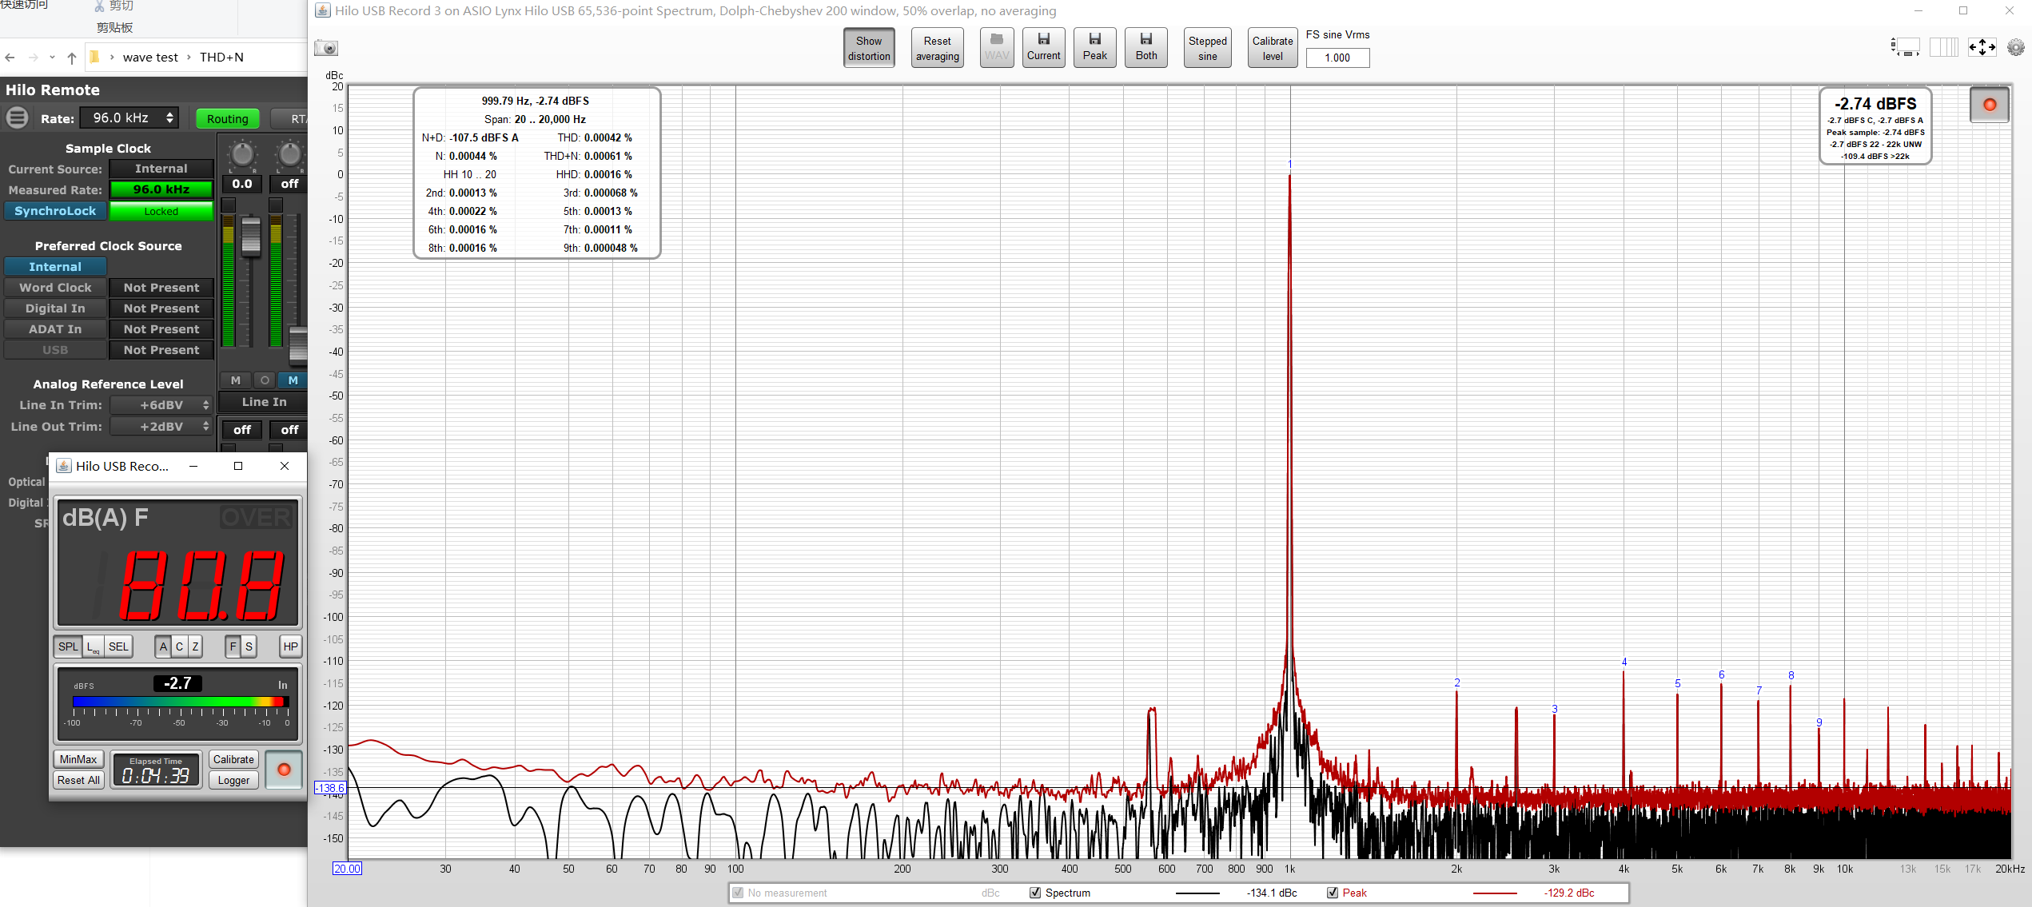Save the current spectrum trace
This screenshot has height=907, width=2032.
(x=1043, y=48)
